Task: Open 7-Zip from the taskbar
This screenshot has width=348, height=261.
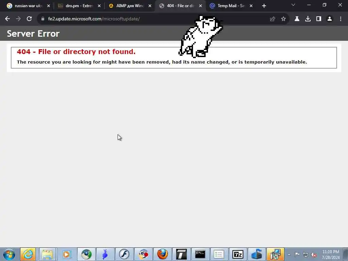Action: click(238, 254)
